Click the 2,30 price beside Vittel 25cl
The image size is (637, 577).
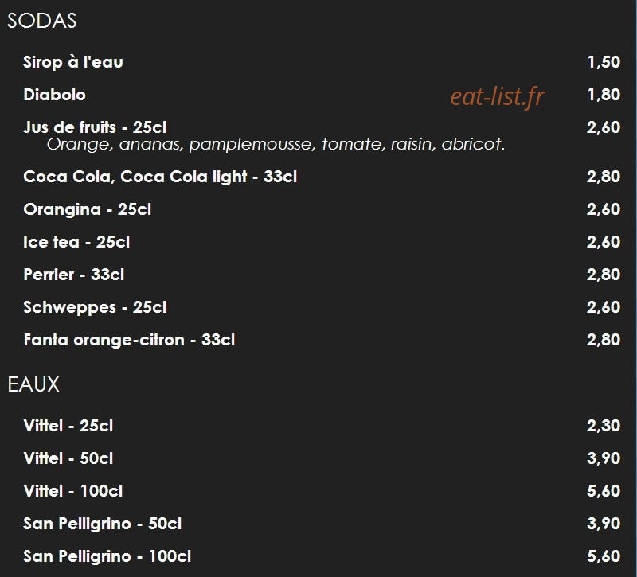[604, 426]
